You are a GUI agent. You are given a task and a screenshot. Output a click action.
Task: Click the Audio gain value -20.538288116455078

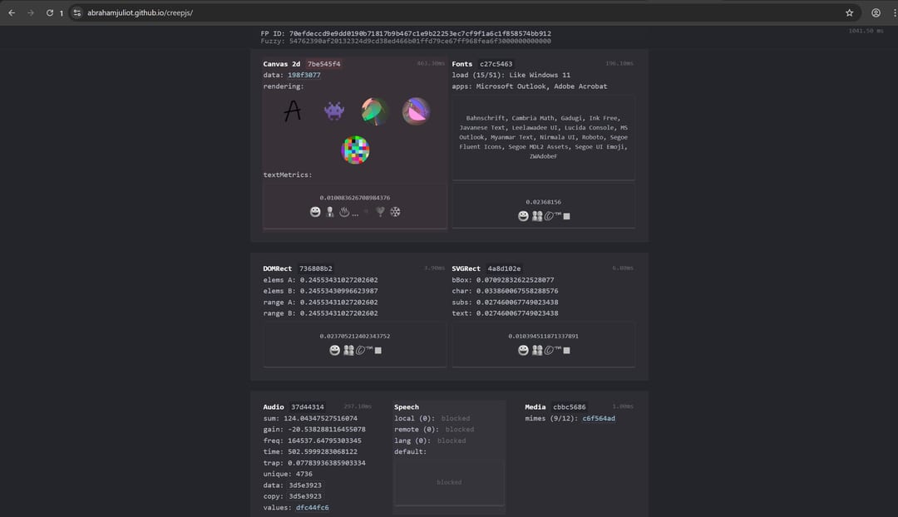point(327,430)
